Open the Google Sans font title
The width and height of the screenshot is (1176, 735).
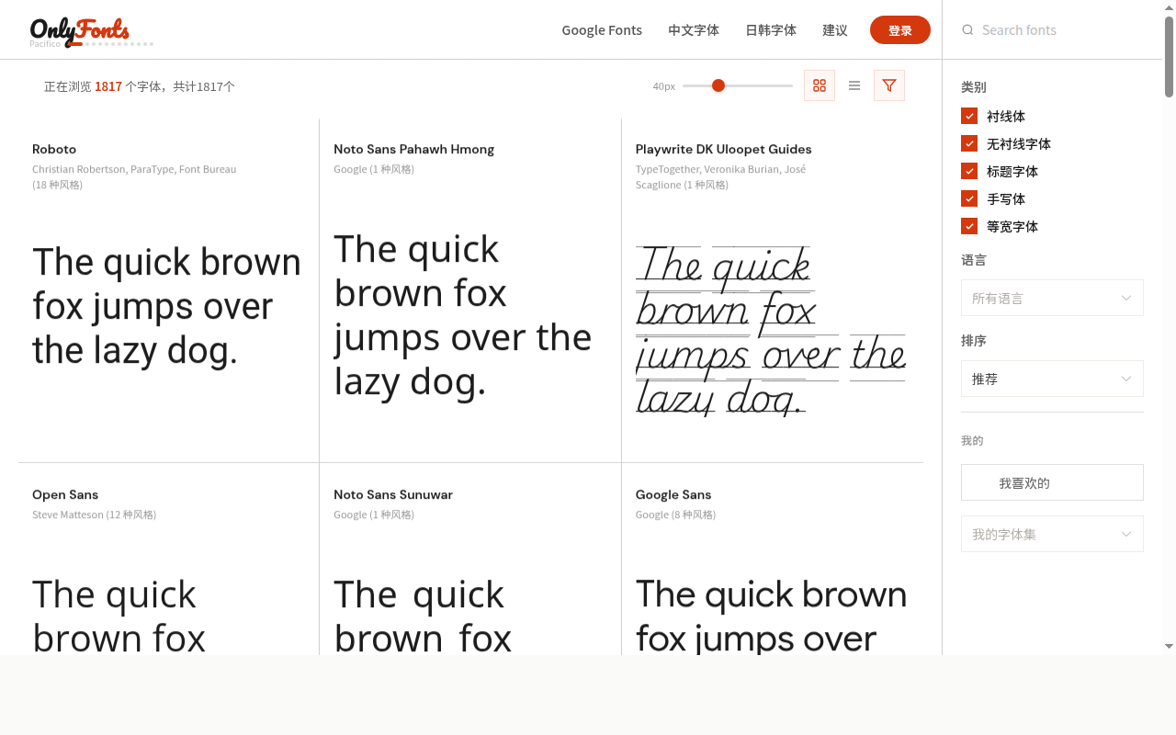673,494
